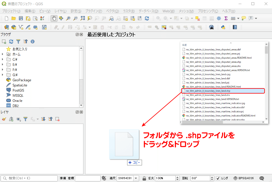The image size is (272, 182).
Task: Click the Zoom Out magnifier tool
Action: [75, 18]
